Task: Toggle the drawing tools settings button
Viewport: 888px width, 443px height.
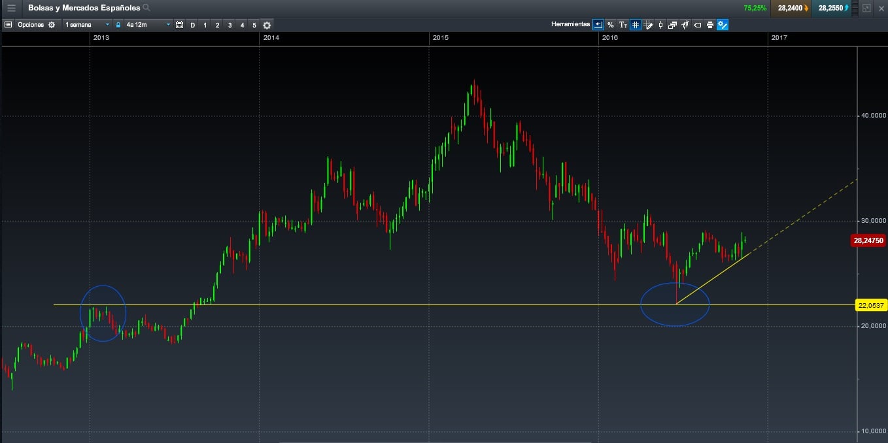Action: point(723,25)
